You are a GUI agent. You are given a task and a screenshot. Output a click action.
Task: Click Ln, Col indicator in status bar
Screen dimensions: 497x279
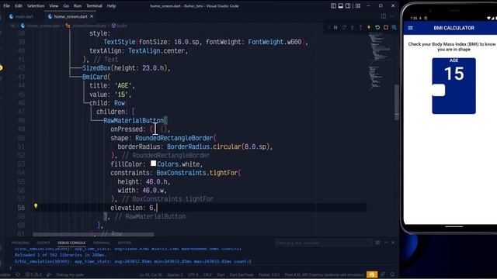(x=151, y=275)
